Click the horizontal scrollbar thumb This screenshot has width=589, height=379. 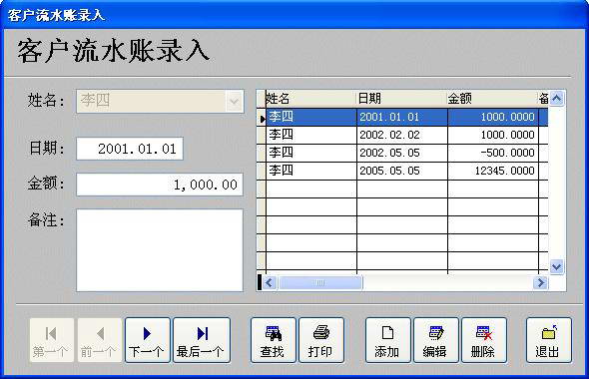click(320, 282)
